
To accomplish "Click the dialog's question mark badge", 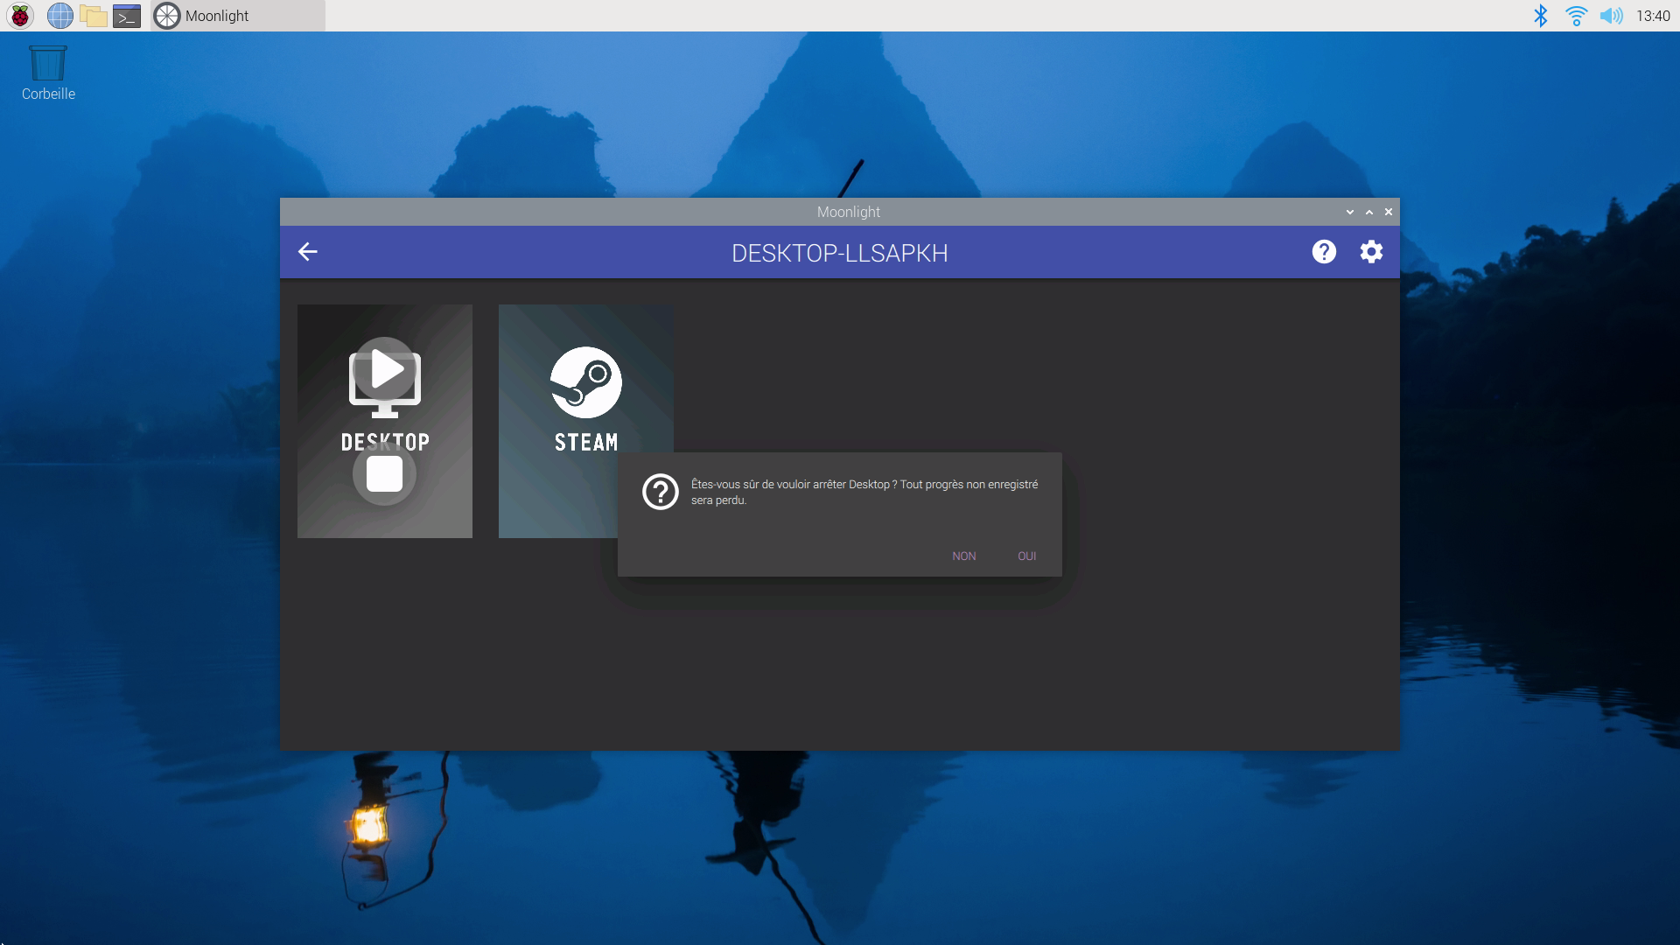I will click(661, 492).
